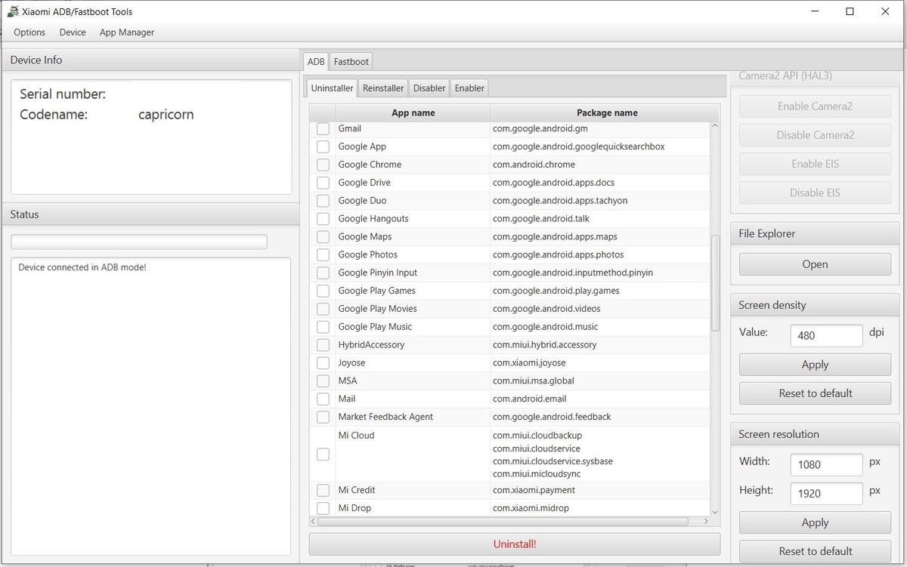Check the Gmail checkbox

[323, 129]
